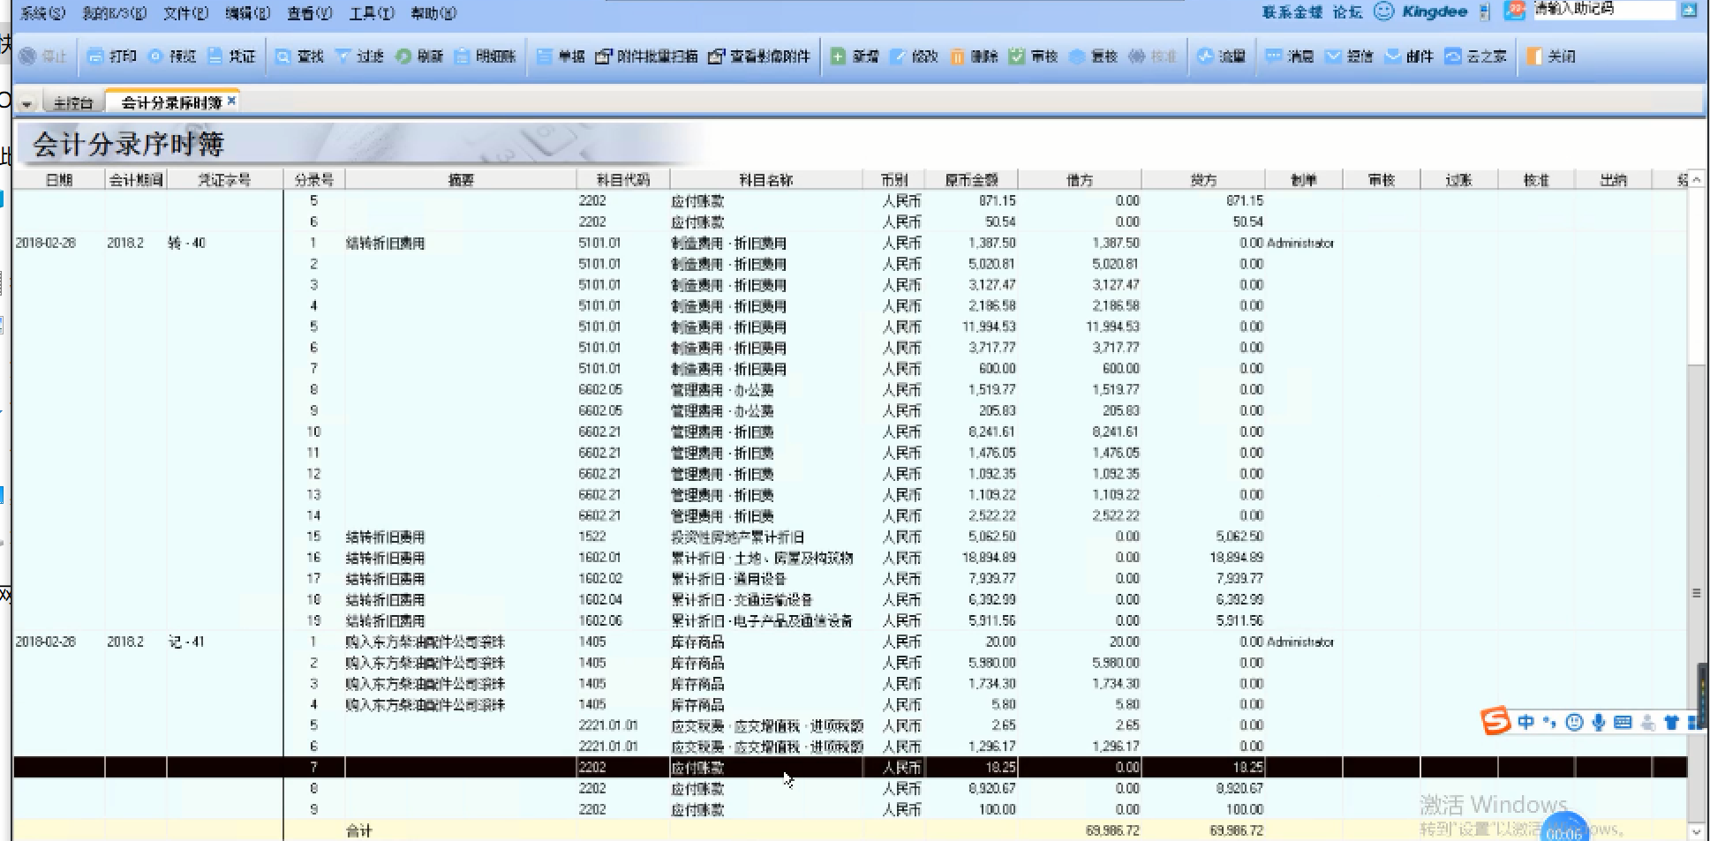Click the Mail (邮件) toolbar icon

(1393, 56)
